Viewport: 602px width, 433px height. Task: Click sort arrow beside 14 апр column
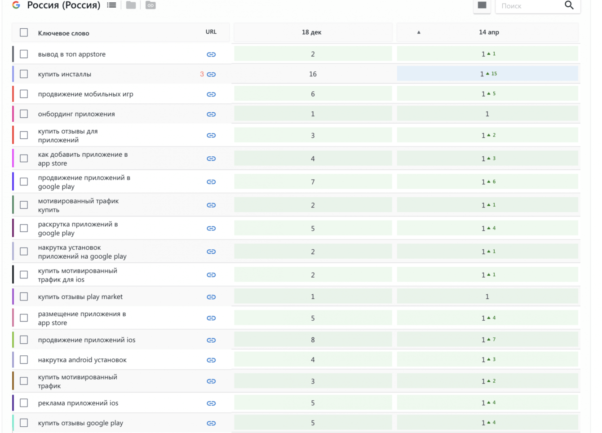pyautogui.click(x=419, y=32)
